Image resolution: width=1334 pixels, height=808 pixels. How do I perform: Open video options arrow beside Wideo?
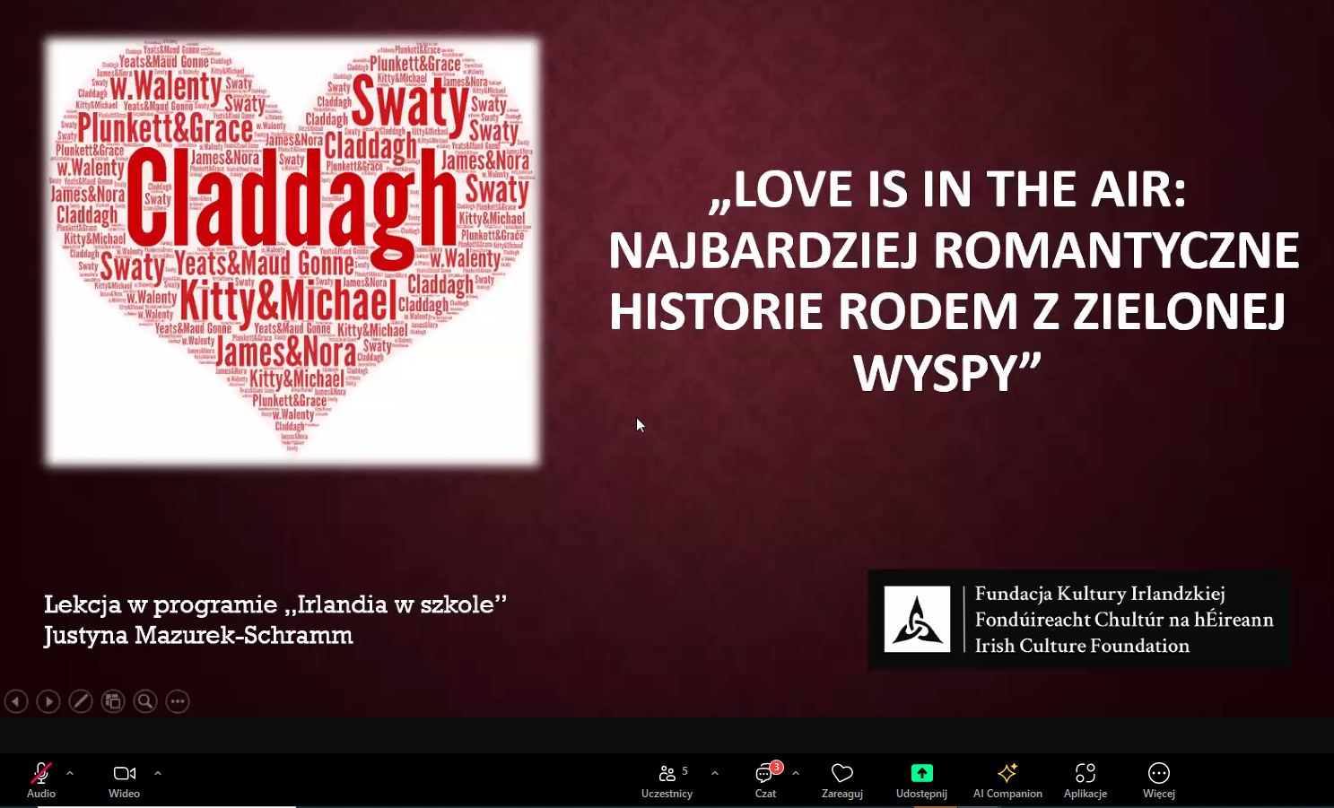pos(158,773)
